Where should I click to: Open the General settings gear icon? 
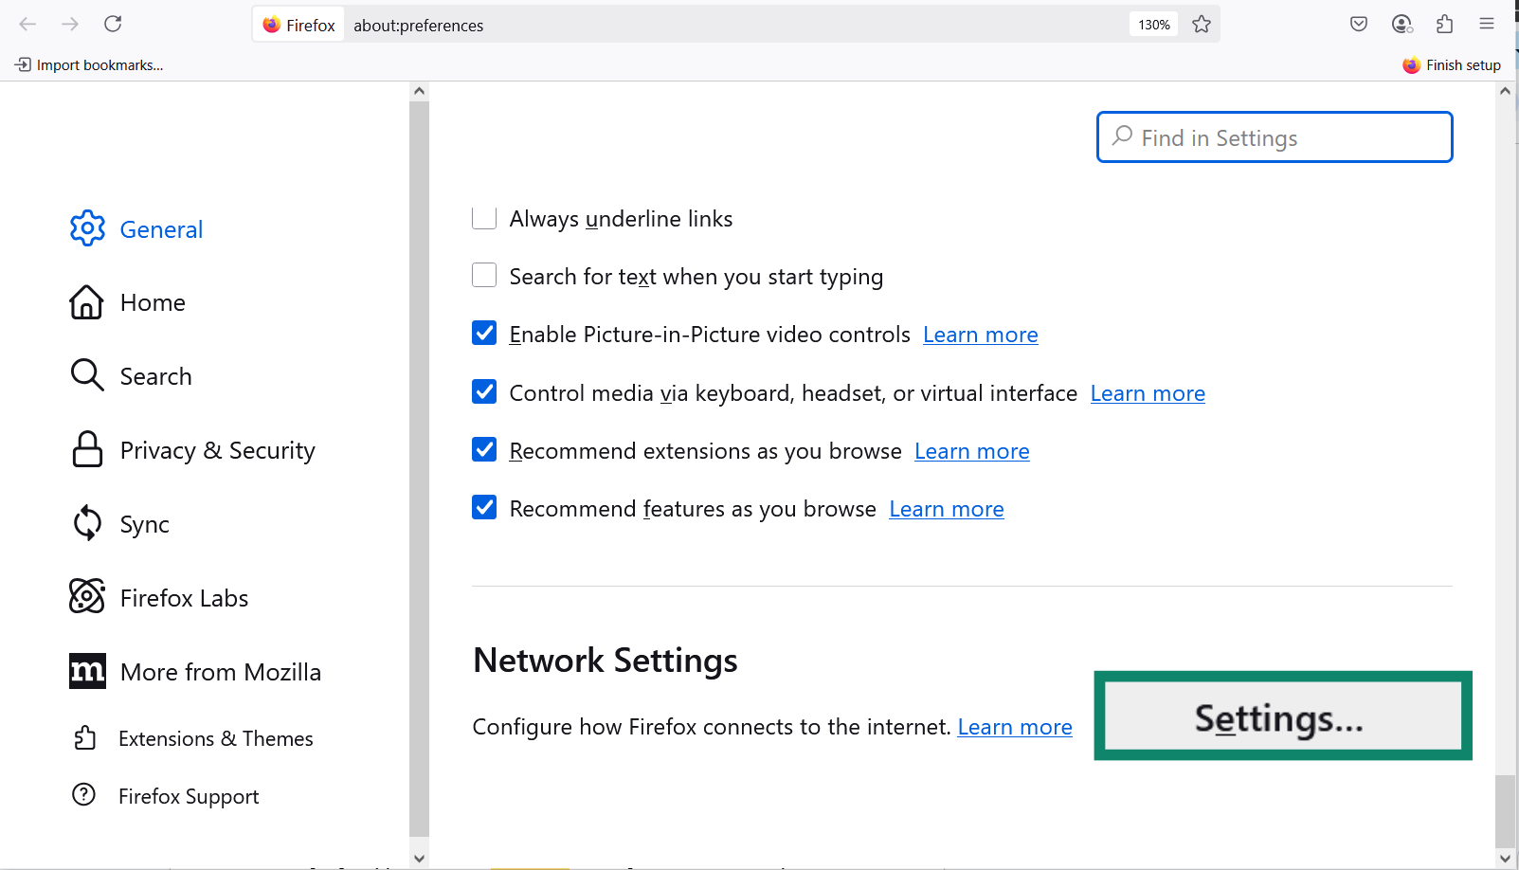click(87, 228)
